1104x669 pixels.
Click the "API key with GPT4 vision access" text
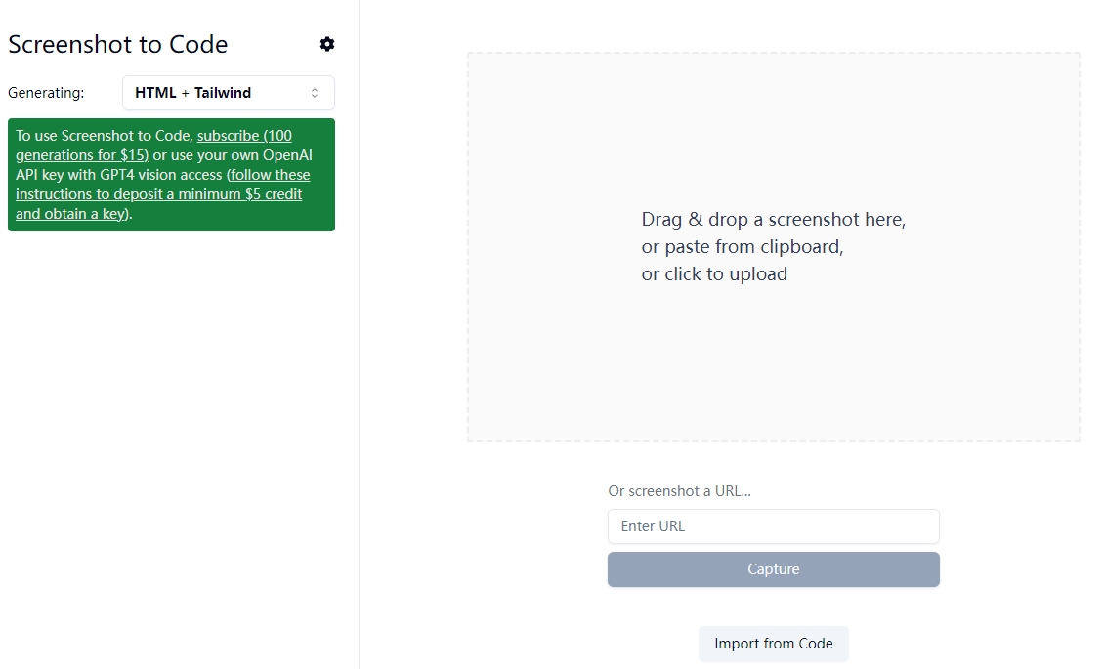pyautogui.click(x=119, y=175)
